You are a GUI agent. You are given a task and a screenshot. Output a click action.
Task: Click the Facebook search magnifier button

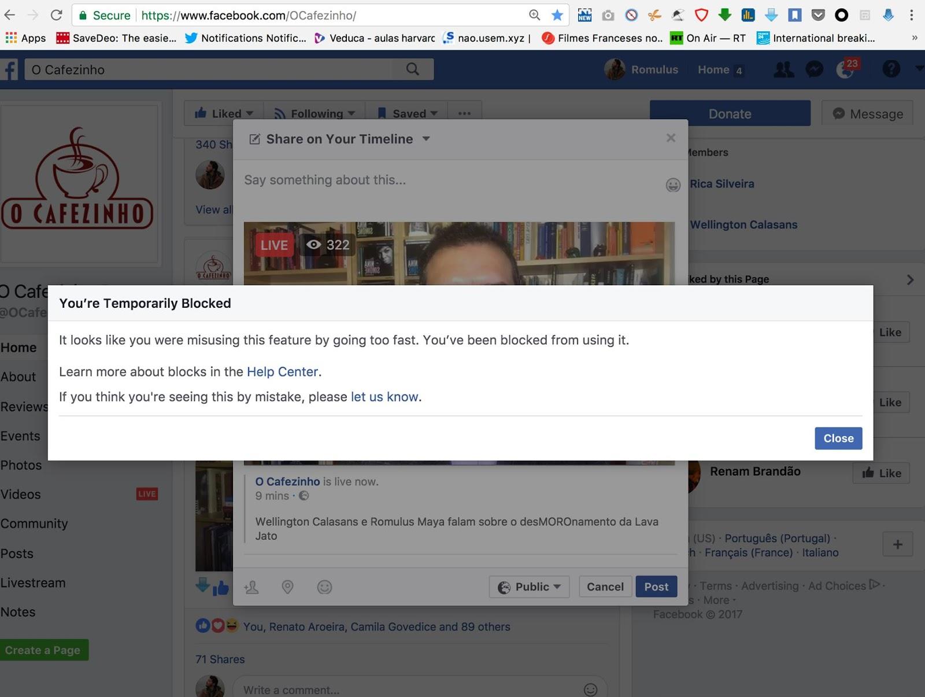(x=412, y=69)
